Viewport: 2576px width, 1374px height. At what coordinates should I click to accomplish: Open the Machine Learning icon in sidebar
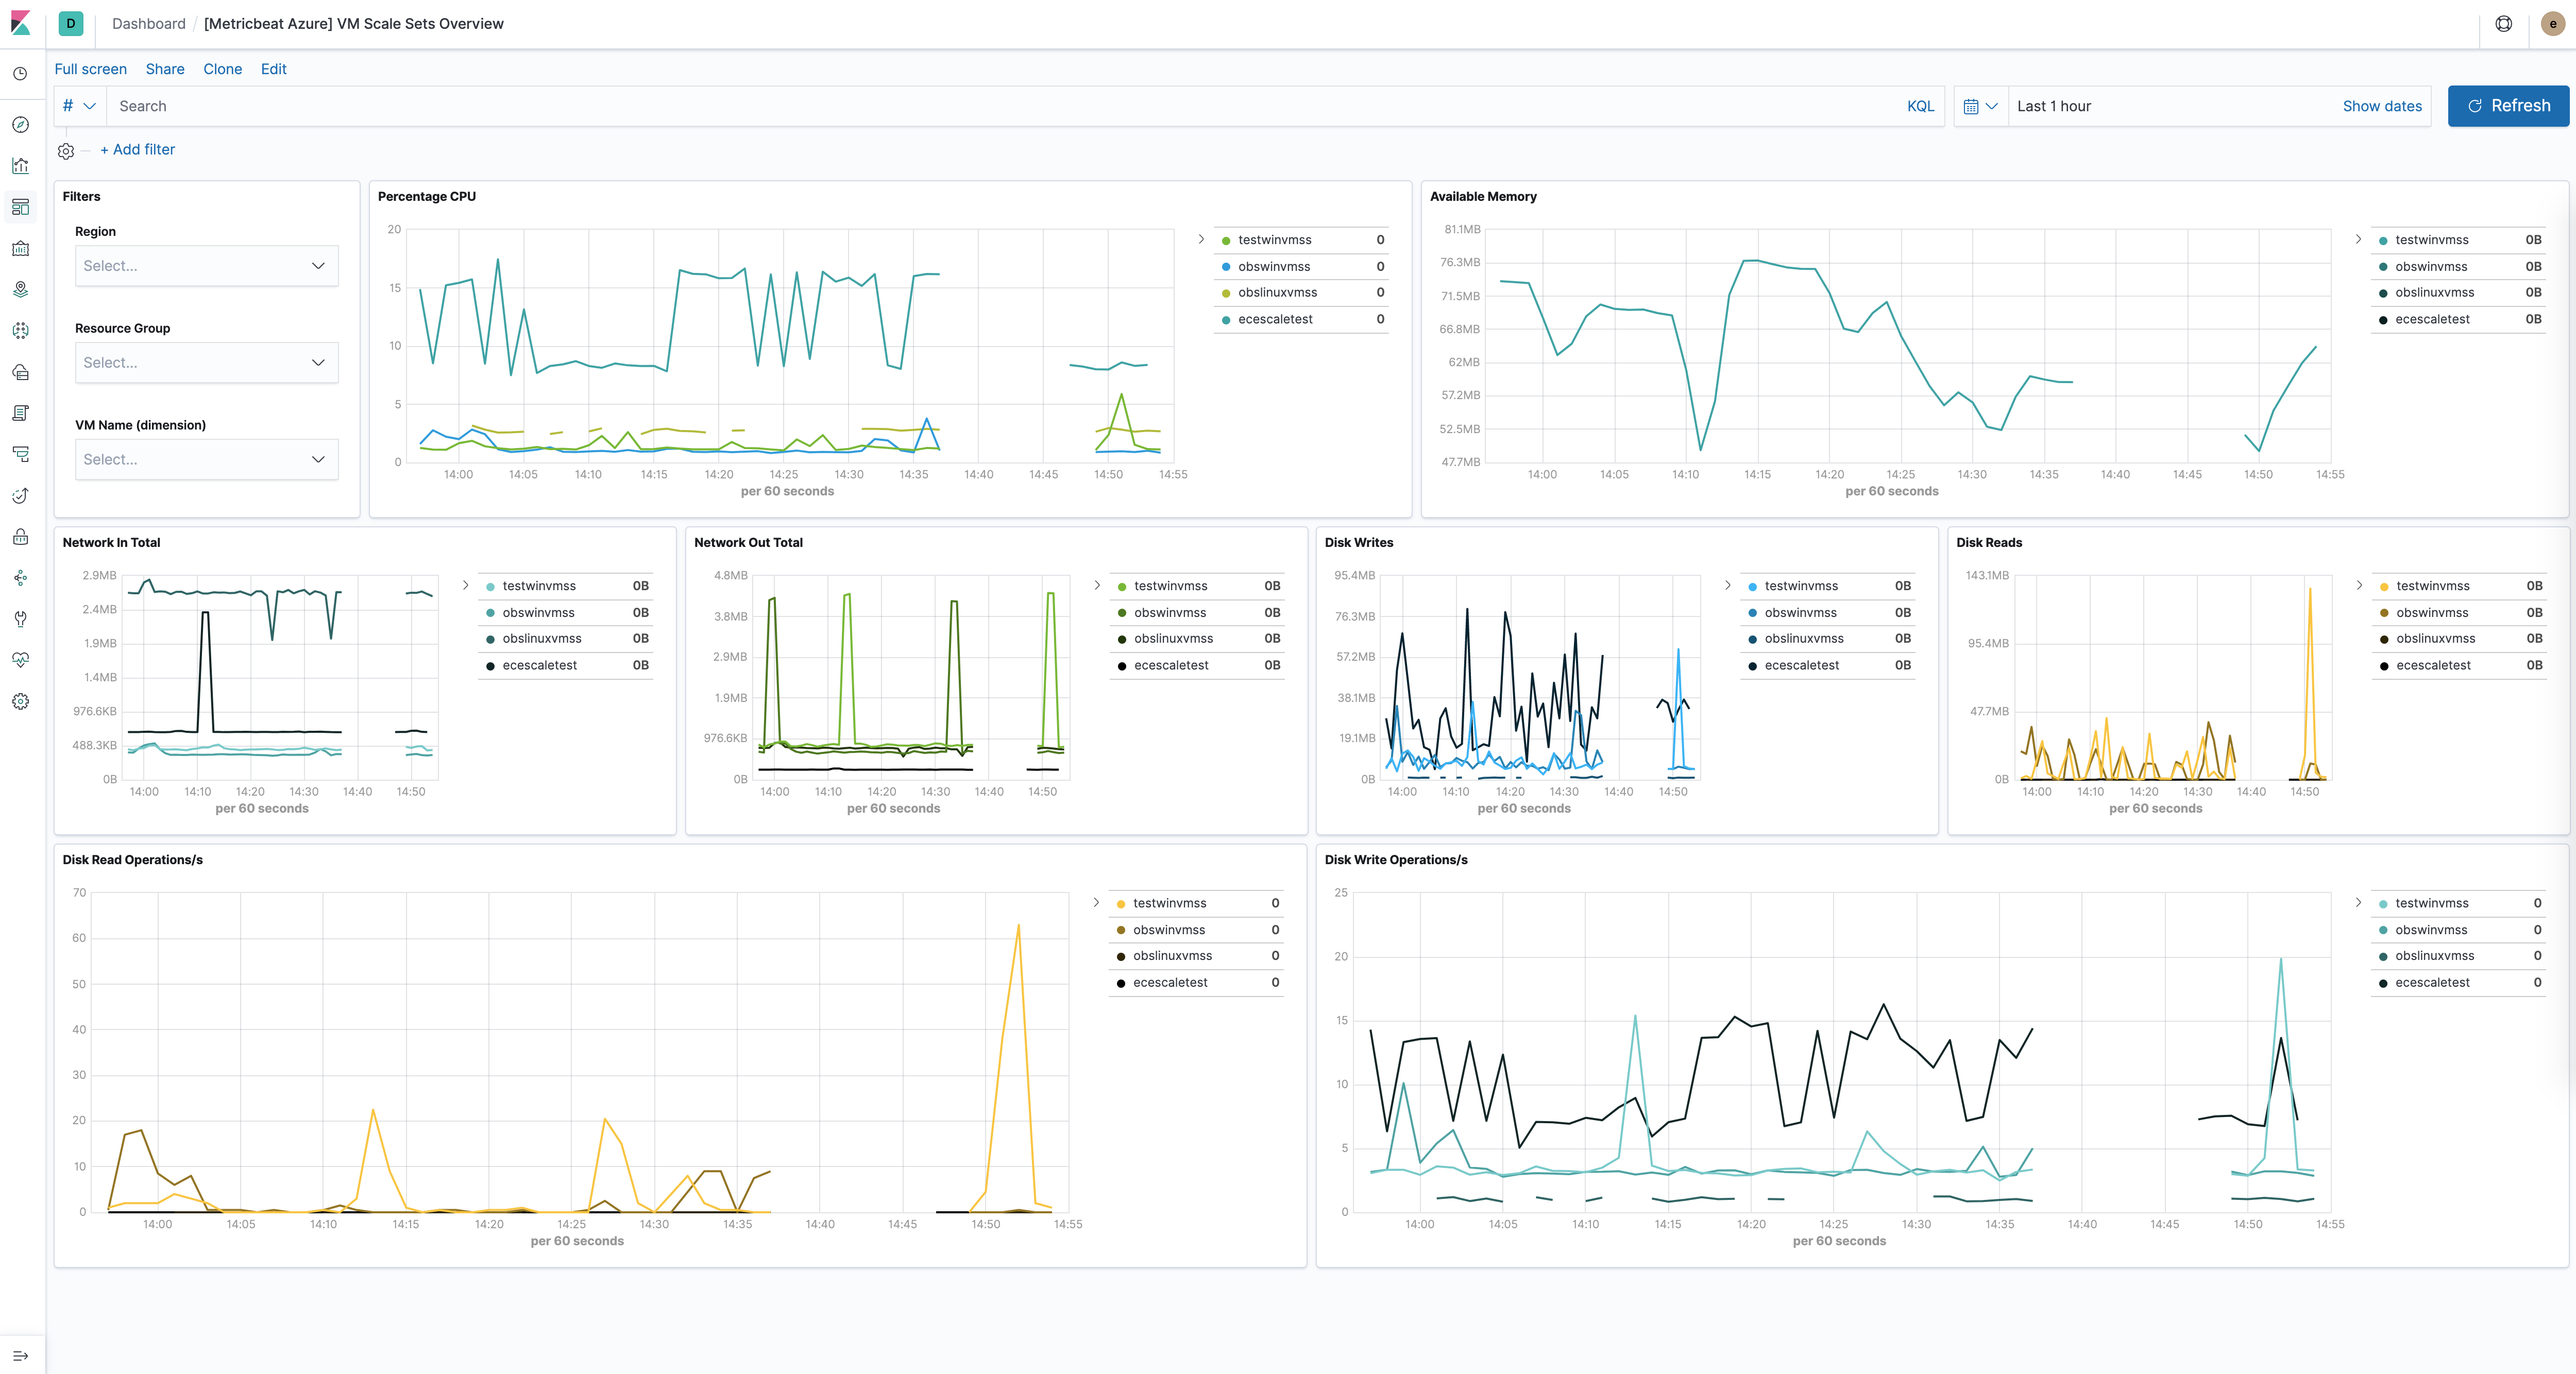(x=20, y=331)
